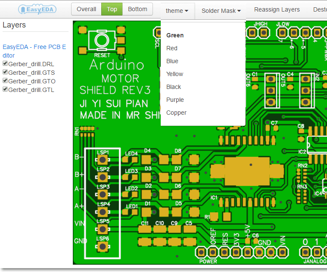
Task: Select the Top view button
Action: click(112, 9)
